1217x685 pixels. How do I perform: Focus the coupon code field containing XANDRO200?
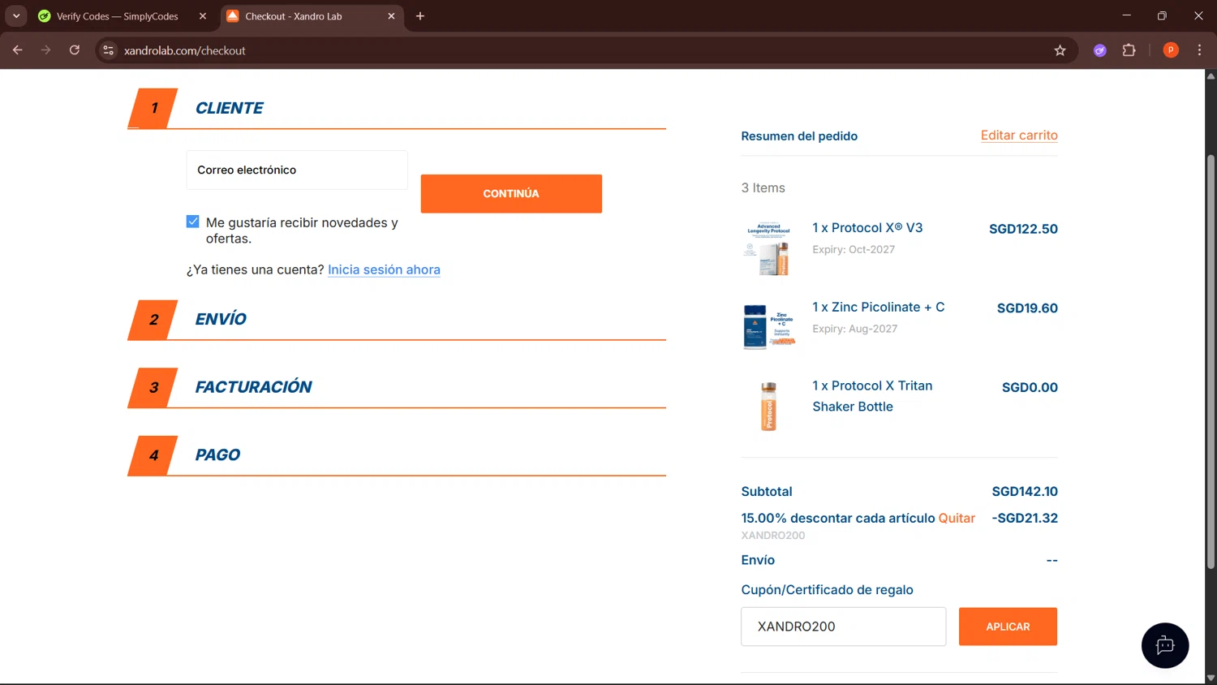pos(843,627)
